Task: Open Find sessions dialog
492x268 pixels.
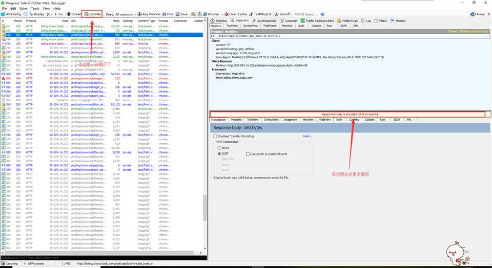Action: (168, 14)
